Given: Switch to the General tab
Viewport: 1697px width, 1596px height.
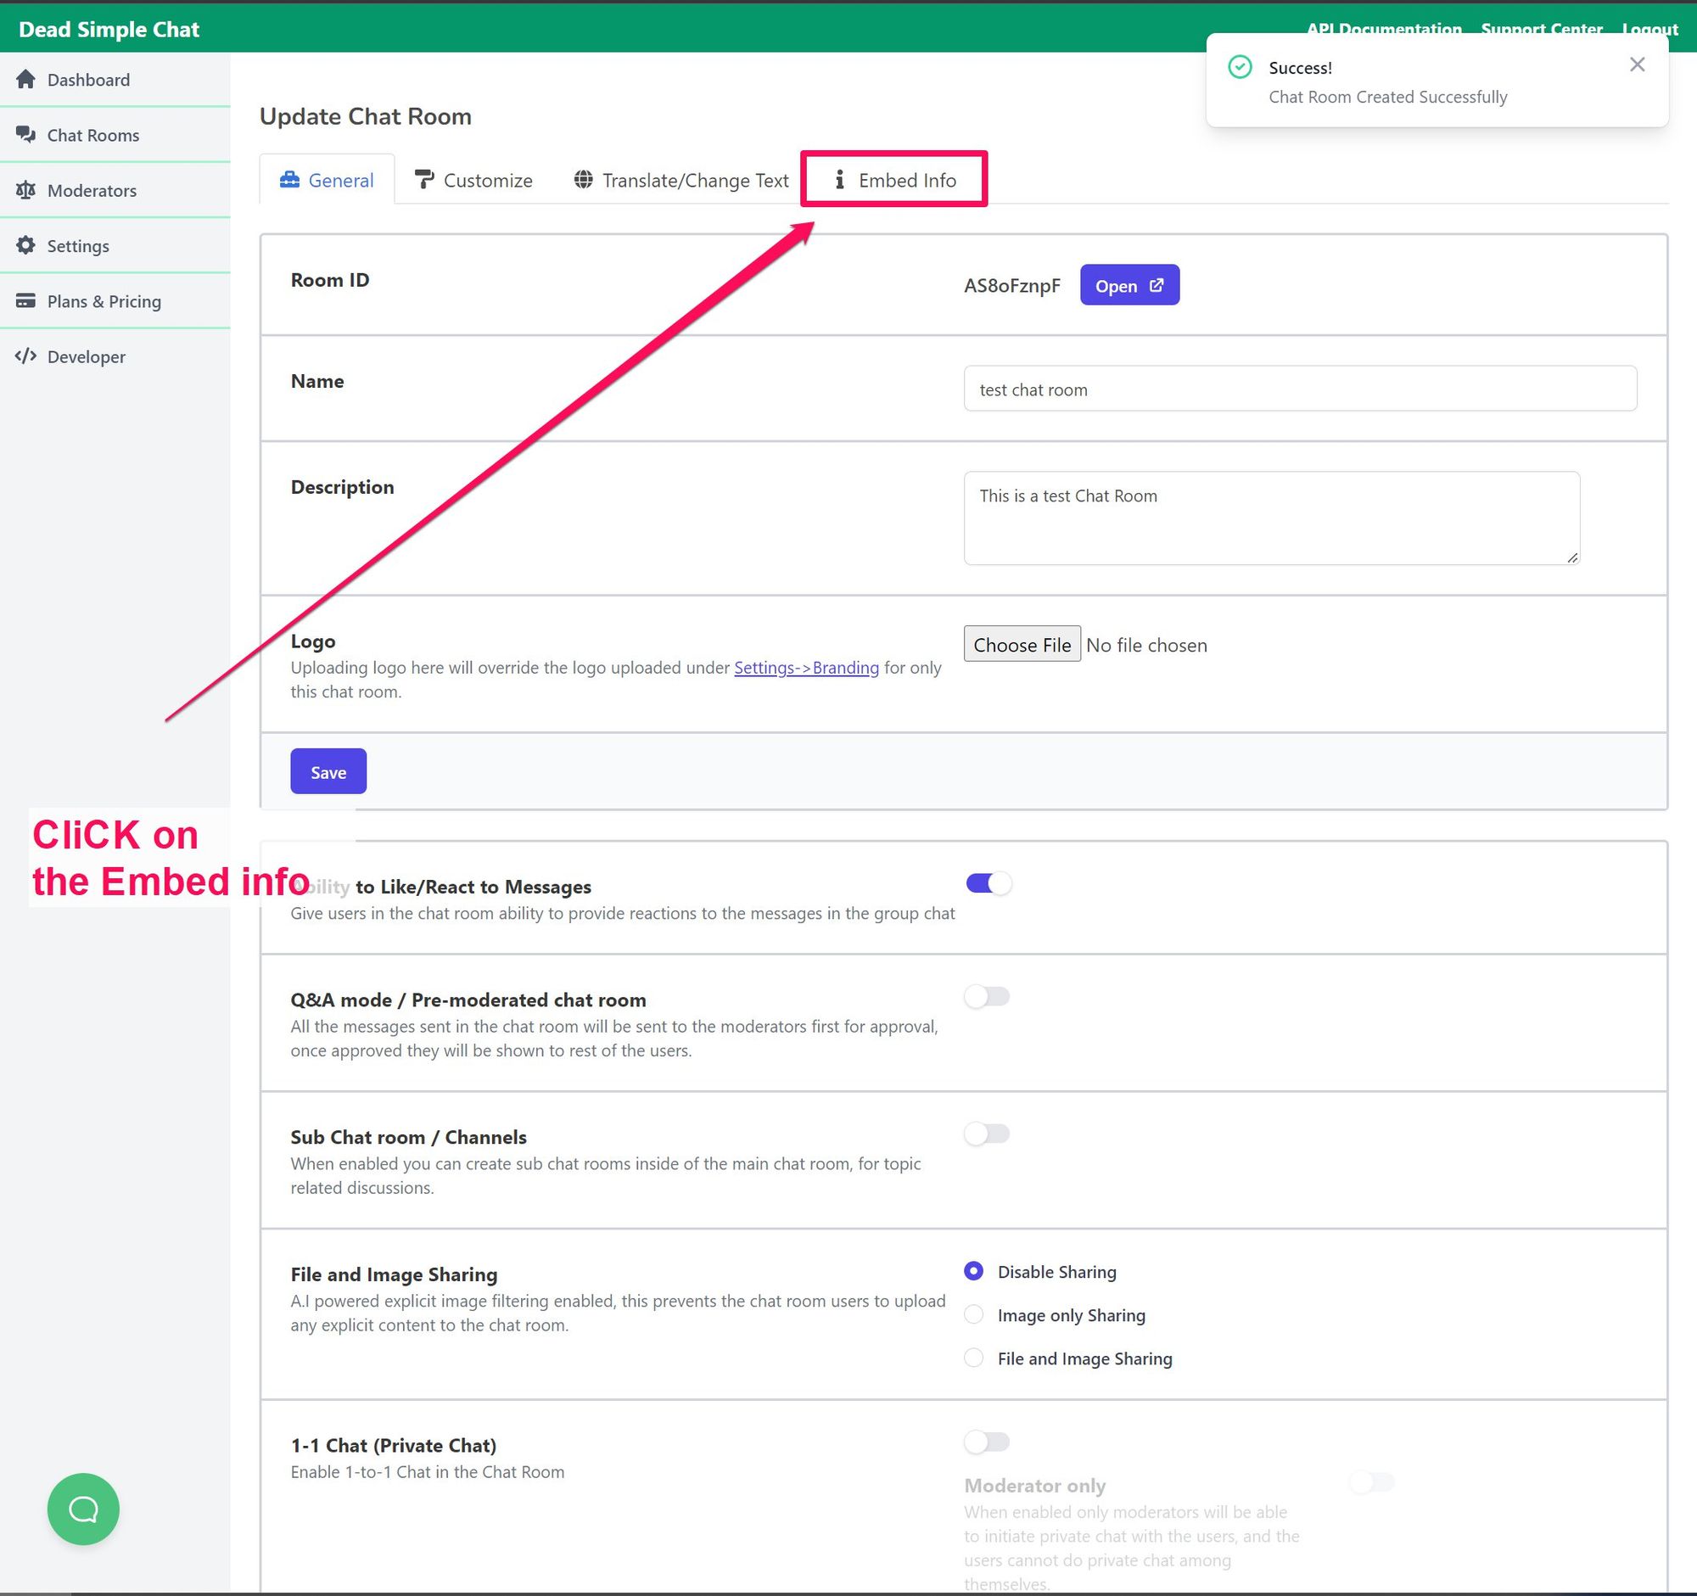Looking at the screenshot, I should tap(327, 180).
